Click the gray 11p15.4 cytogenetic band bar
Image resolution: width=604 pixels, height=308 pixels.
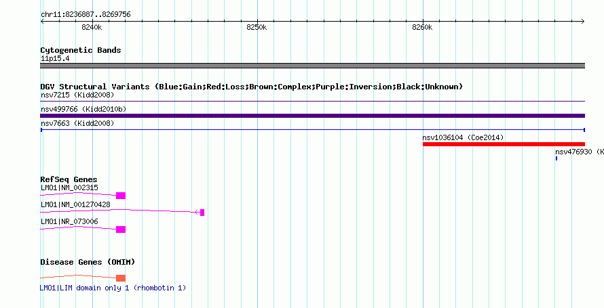pyautogui.click(x=312, y=66)
